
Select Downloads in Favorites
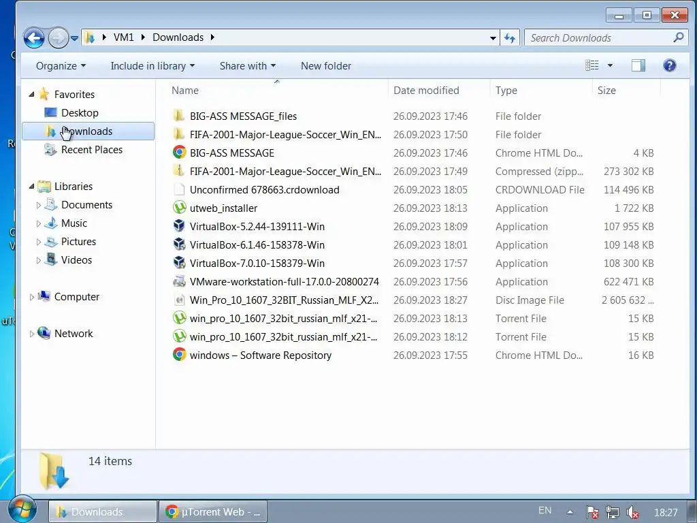tap(88, 131)
